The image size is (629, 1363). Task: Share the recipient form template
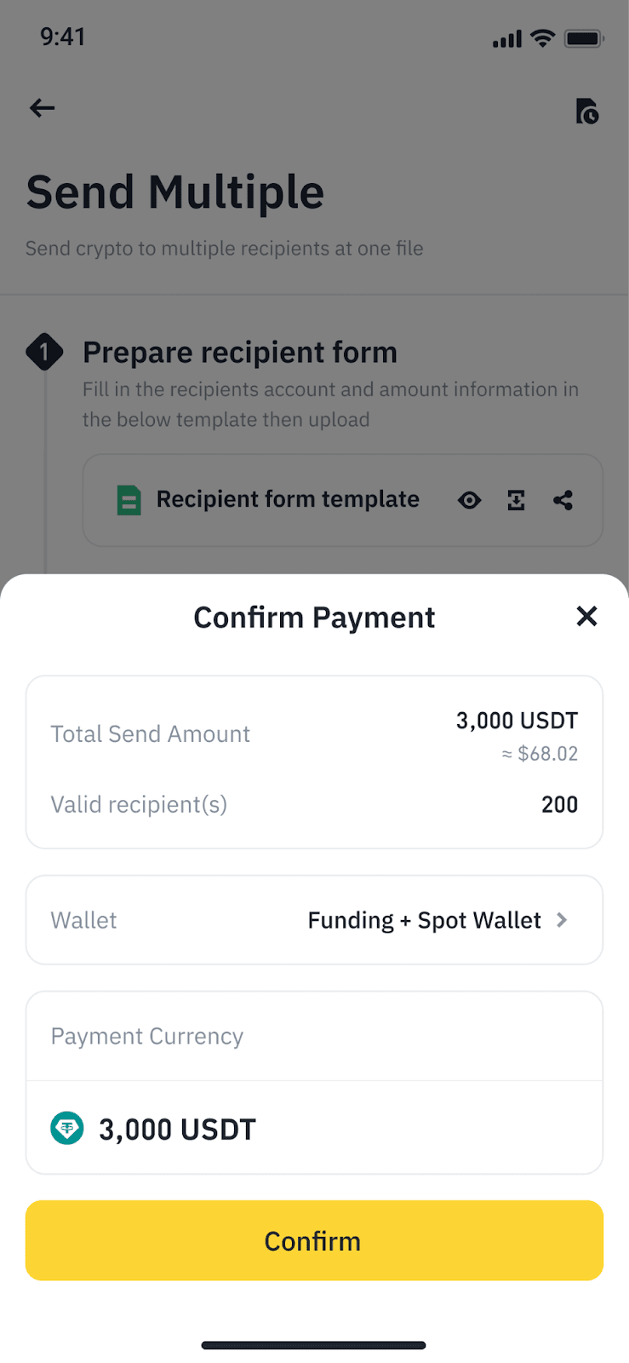click(x=563, y=500)
